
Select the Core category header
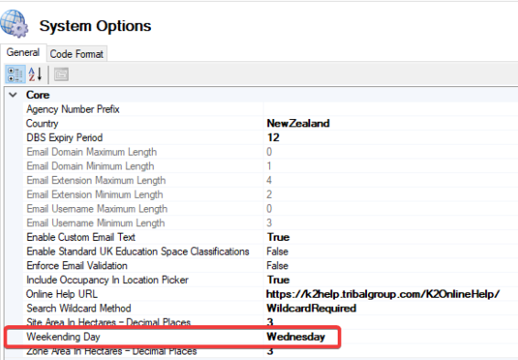(38, 95)
